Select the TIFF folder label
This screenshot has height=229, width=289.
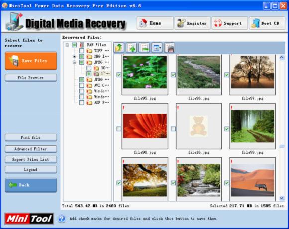(101, 51)
